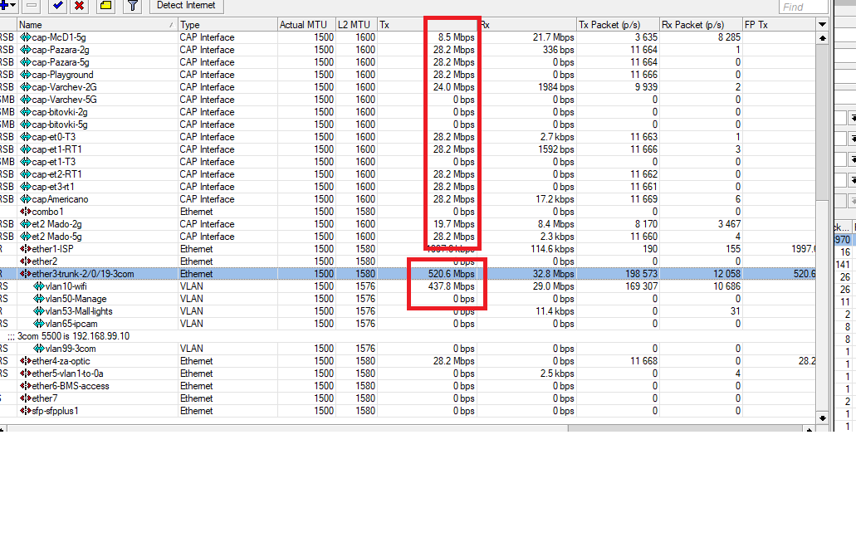This screenshot has width=856, height=547.
Task: Click in the Find search field
Action: click(803, 7)
